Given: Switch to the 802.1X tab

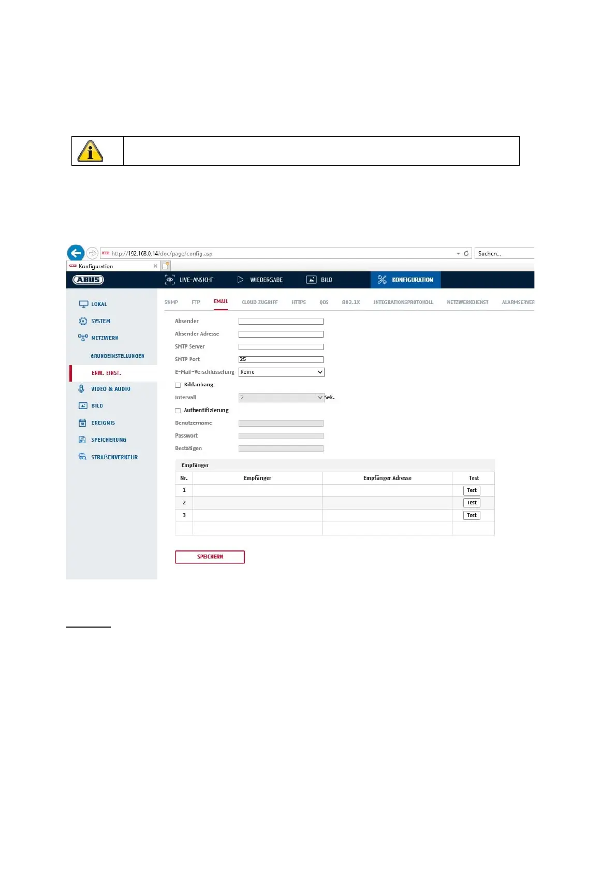Looking at the screenshot, I should tap(351, 302).
